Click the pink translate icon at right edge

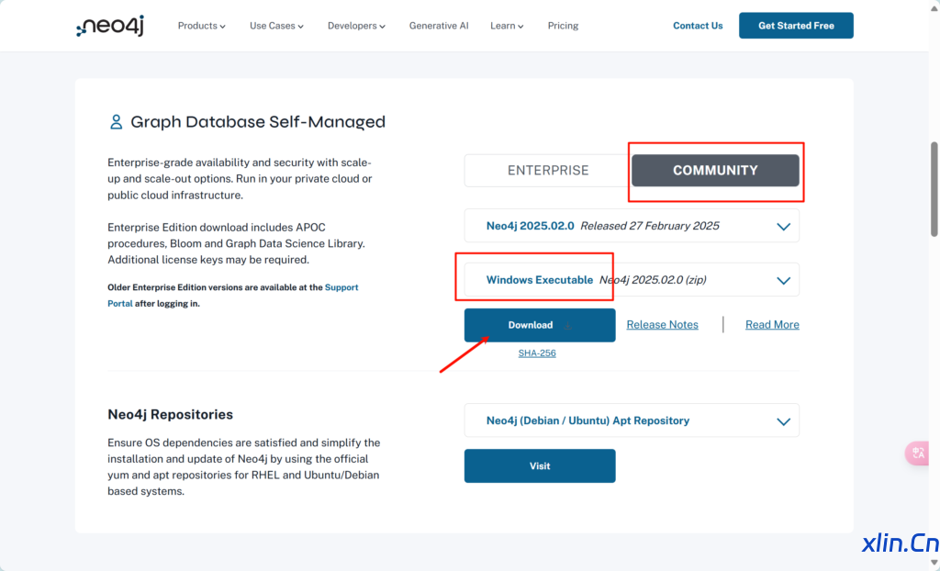click(918, 453)
